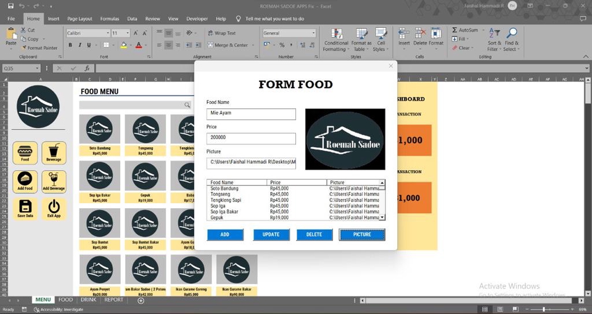Open the General number format dropdown
592x314 pixels.
[x=313, y=33]
